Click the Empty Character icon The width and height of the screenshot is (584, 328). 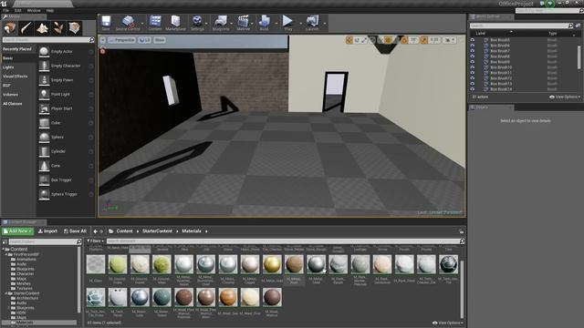click(x=44, y=66)
